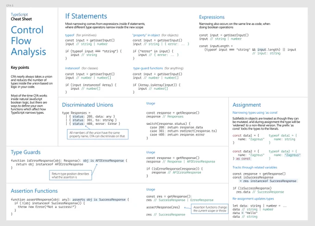Click the highlighted '} as const' code
The height and width of the screenshot is (226, 315).
pyautogui.click(x=242, y=159)
